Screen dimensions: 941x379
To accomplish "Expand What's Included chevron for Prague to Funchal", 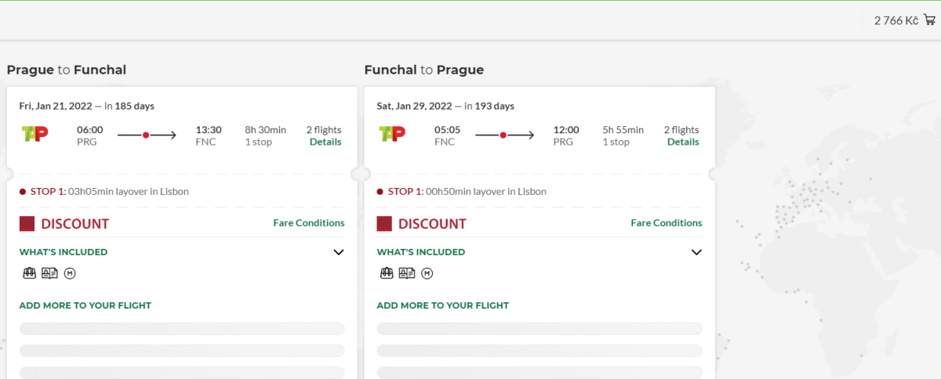I will 339,252.
